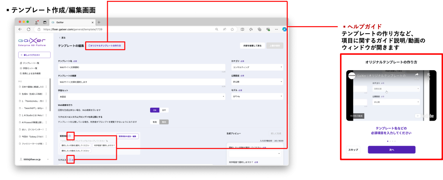The image size is (443, 180).
Task: Open テンプレート一覧 in the sidebar
Action: (31, 63)
